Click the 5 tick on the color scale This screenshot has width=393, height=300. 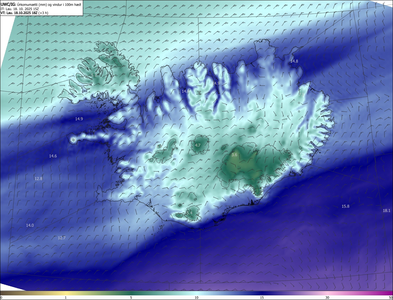(131, 298)
